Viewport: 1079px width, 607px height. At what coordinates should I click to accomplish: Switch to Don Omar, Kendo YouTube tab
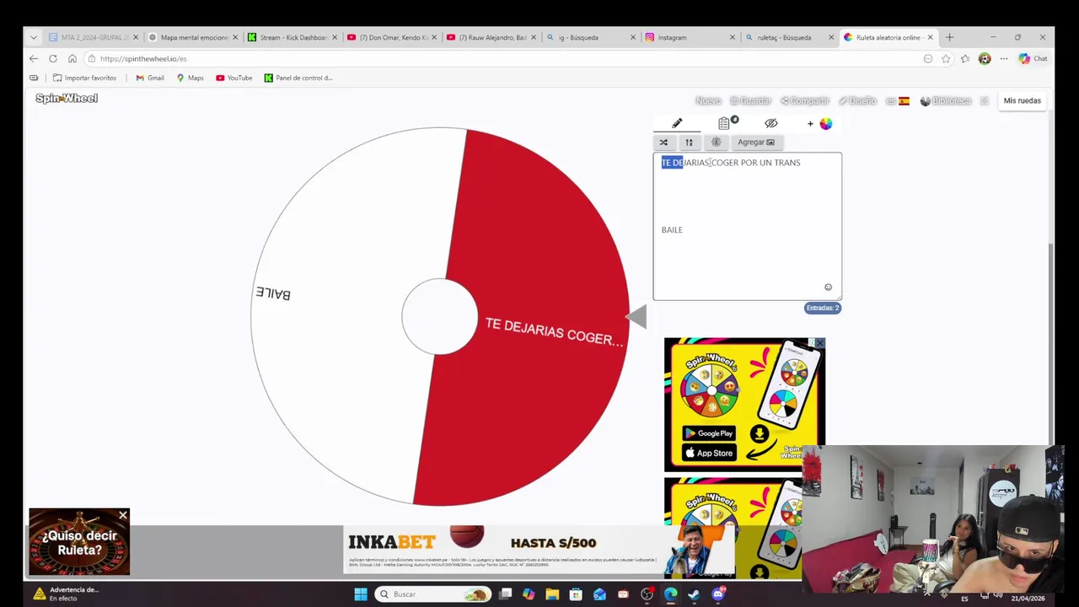coord(391,37)
